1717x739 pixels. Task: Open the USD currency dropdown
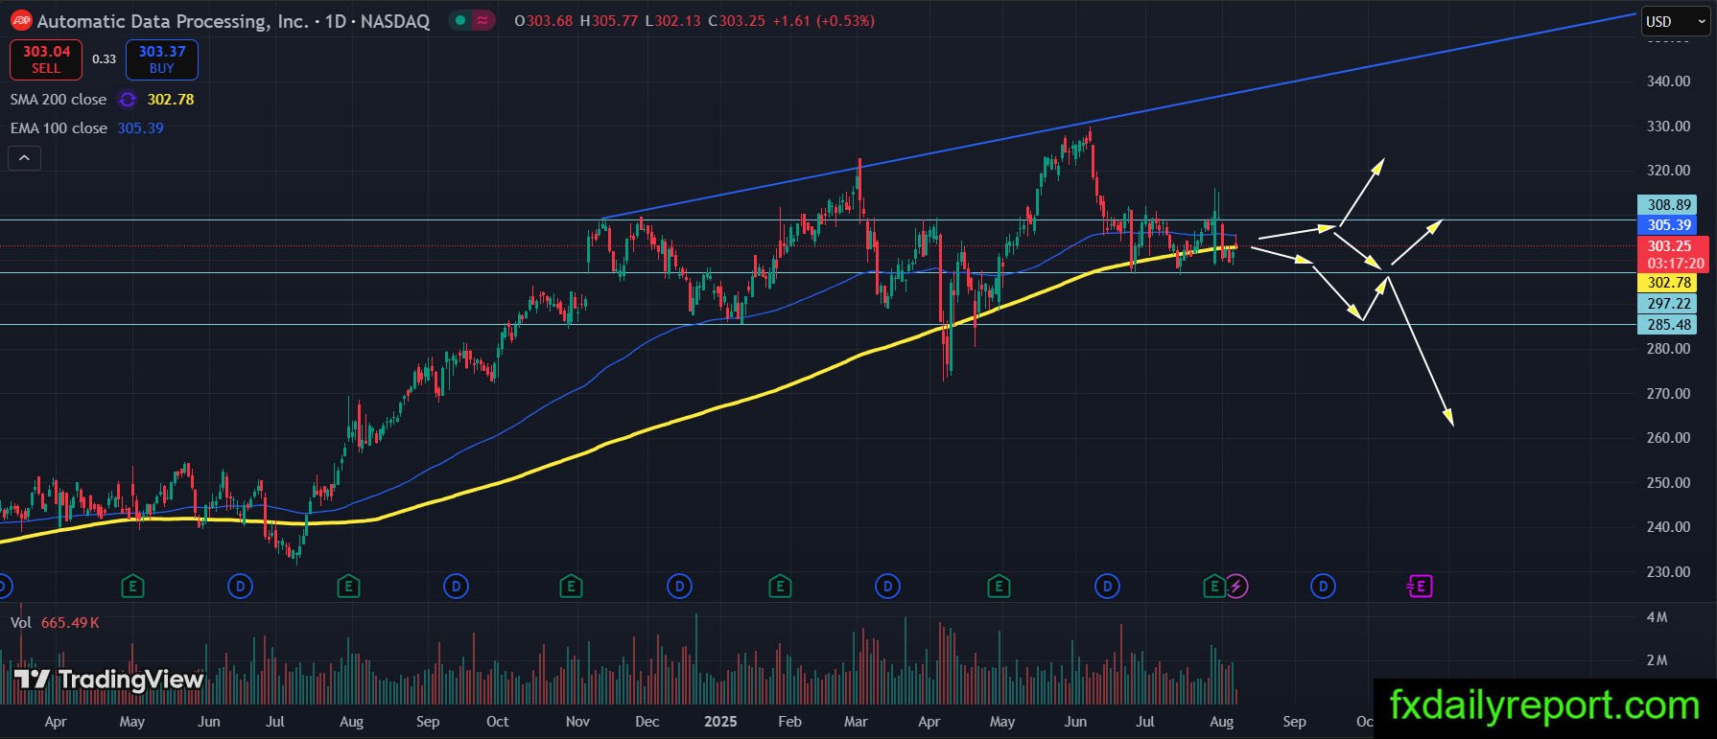point(1676,21)
